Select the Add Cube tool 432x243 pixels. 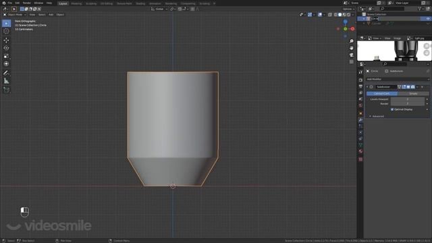[6, 90]
